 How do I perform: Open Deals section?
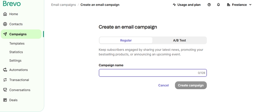coord(13,100)
